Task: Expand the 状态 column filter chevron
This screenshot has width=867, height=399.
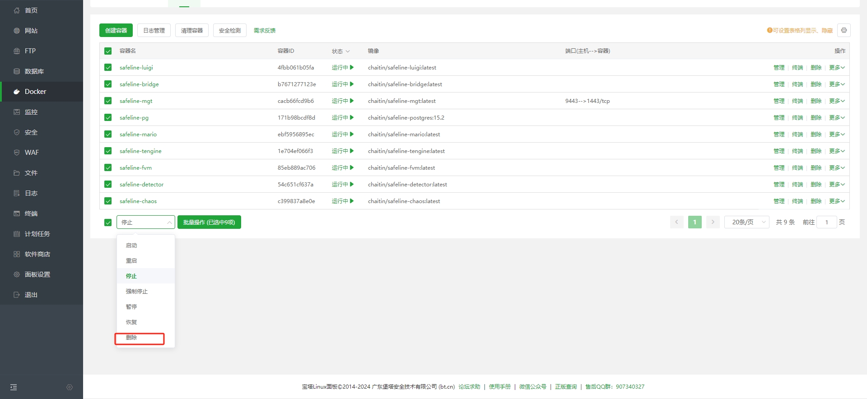Action: click(348, 51)
